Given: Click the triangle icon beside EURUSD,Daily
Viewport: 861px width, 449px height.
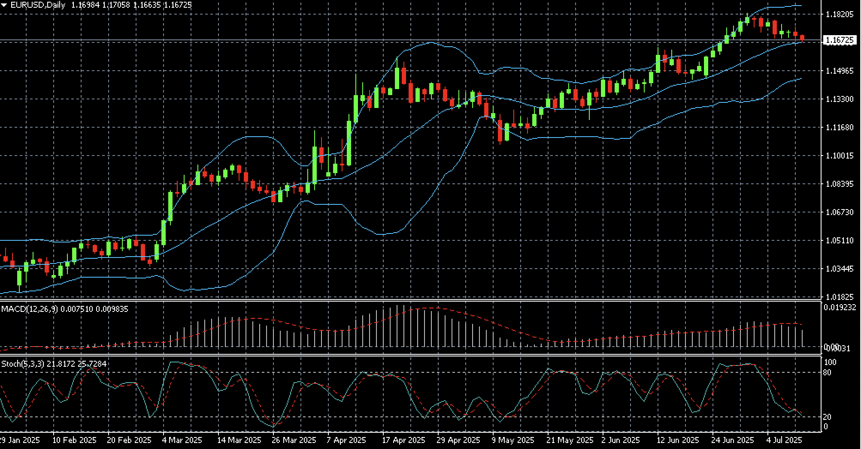Looking at the screenshot, I should point(4,5).
